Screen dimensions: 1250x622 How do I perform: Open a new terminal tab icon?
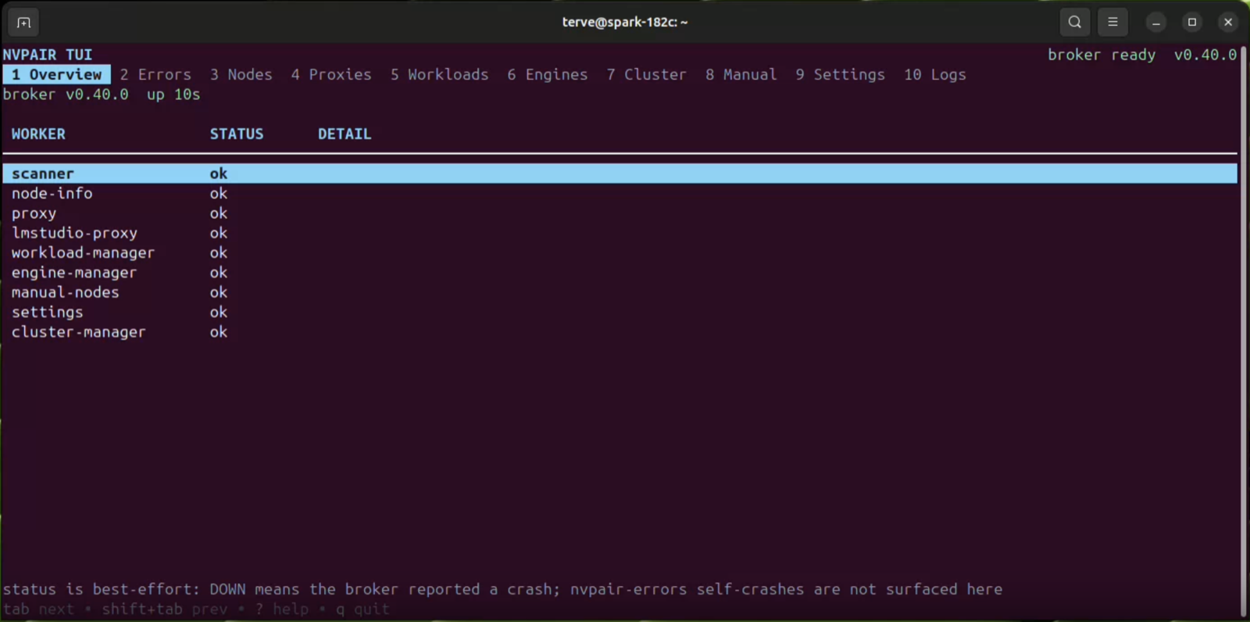point(23,23)
